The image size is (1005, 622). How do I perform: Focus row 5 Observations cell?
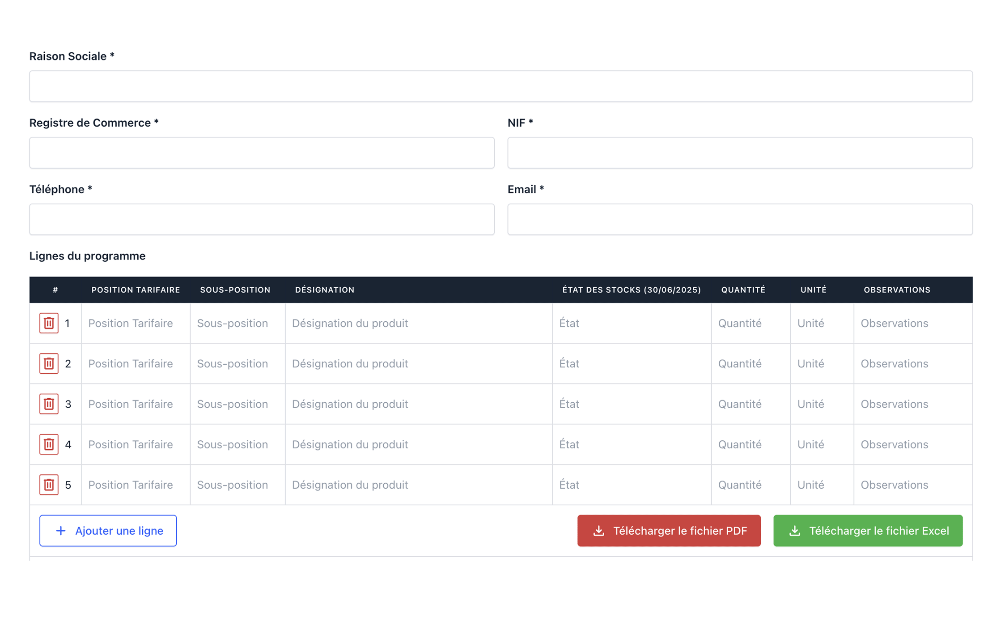click(x=912, y=485)
